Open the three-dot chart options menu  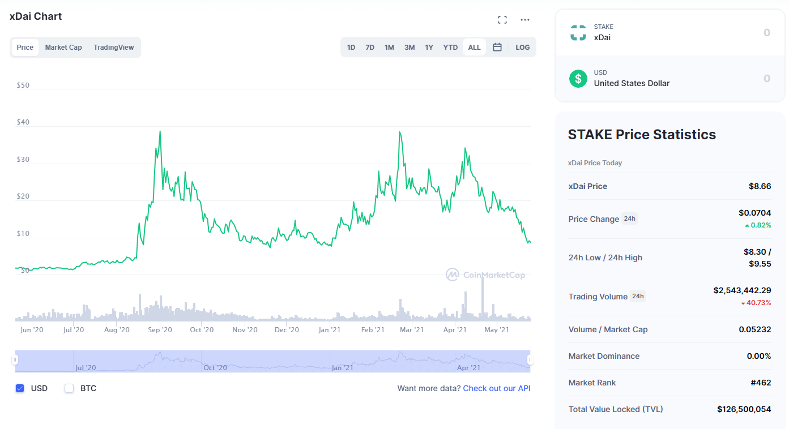[x=525, y=20]
